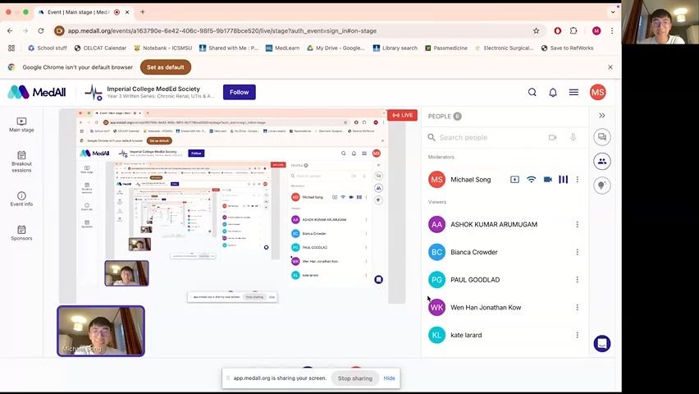Click Set as default browser button
699x394 pixels.
coord(166,67)
